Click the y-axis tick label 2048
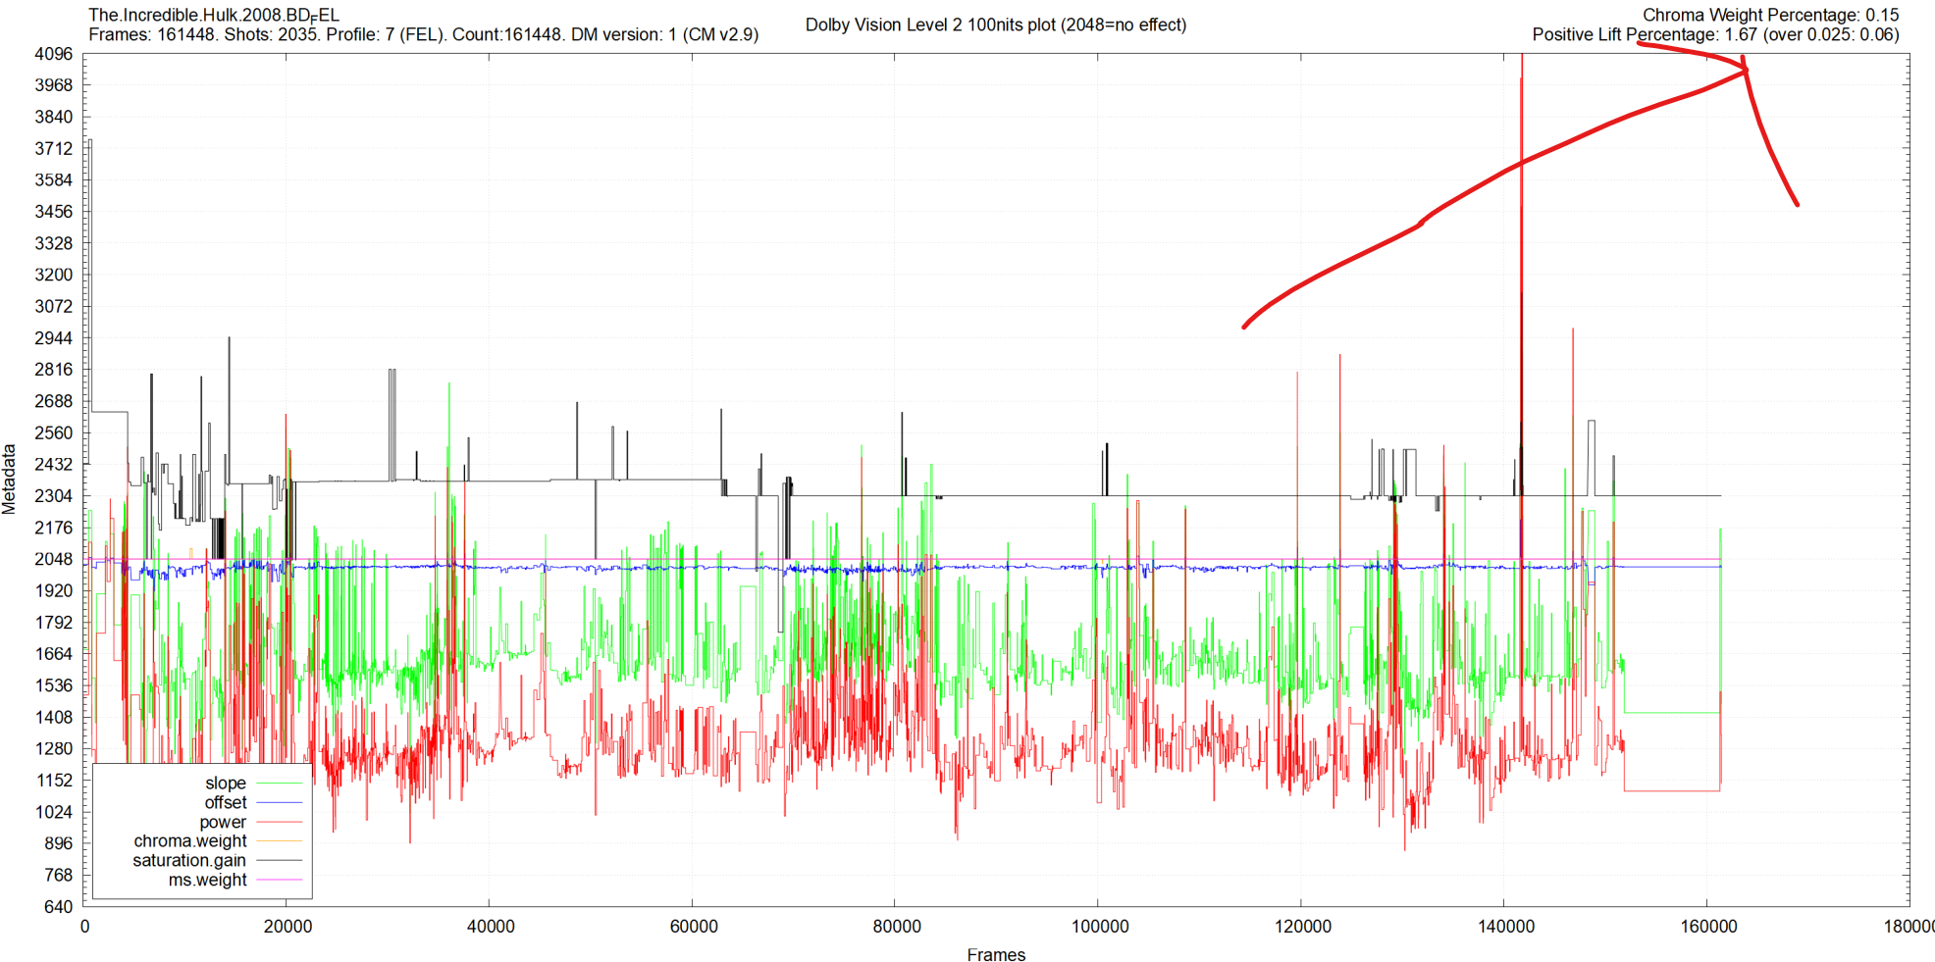This screenshot has width=1935, height=962. point(54,559)
